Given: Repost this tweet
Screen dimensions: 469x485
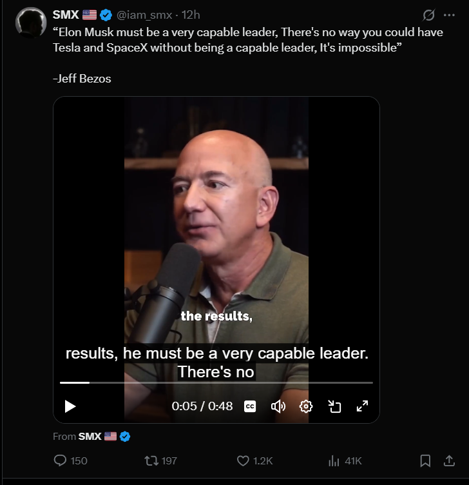Looking at the screenshot, I should (152, 460).
